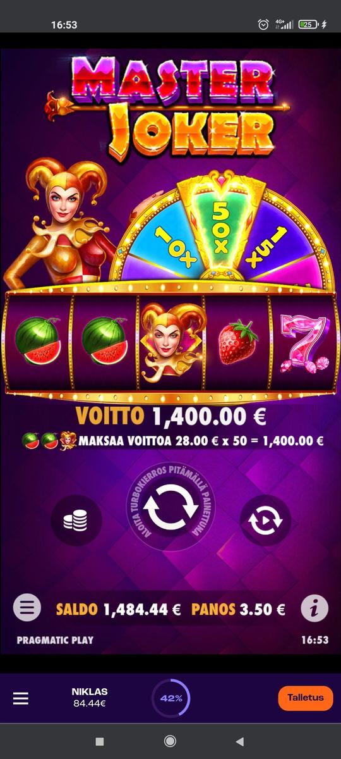Open the casino hamburger menu
Image resolution: width=341 pixels, height=759 pixels.
click(x=21, y=698)
